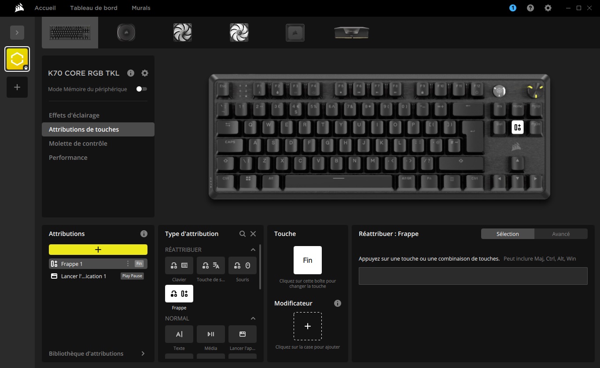Add a new assignment with yellow plus button

(98, 250)
